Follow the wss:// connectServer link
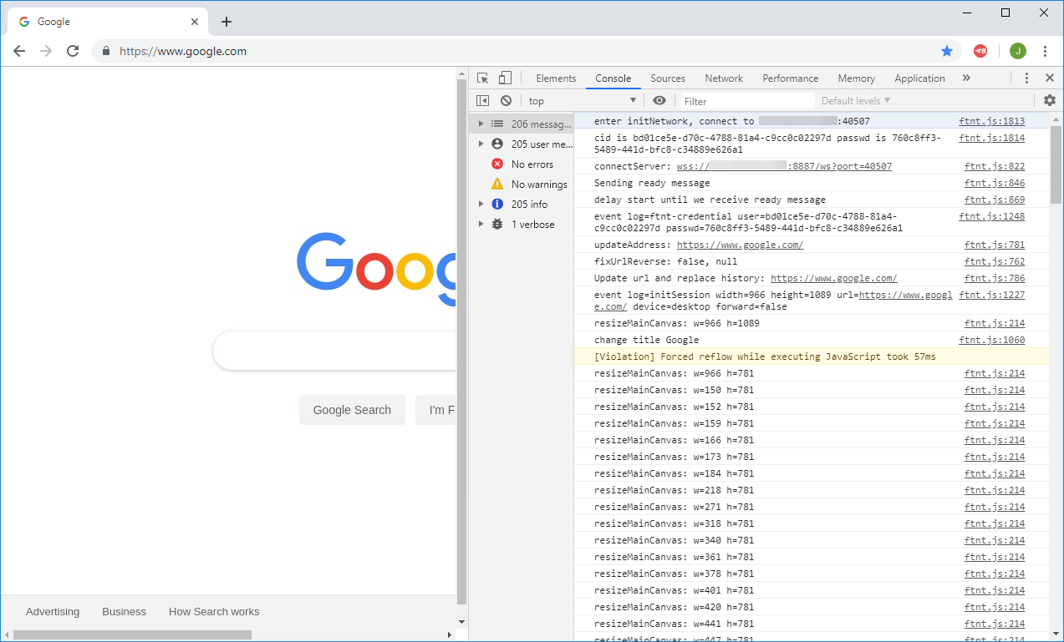This screenshot has width=1064, height=642. point(784,166)
